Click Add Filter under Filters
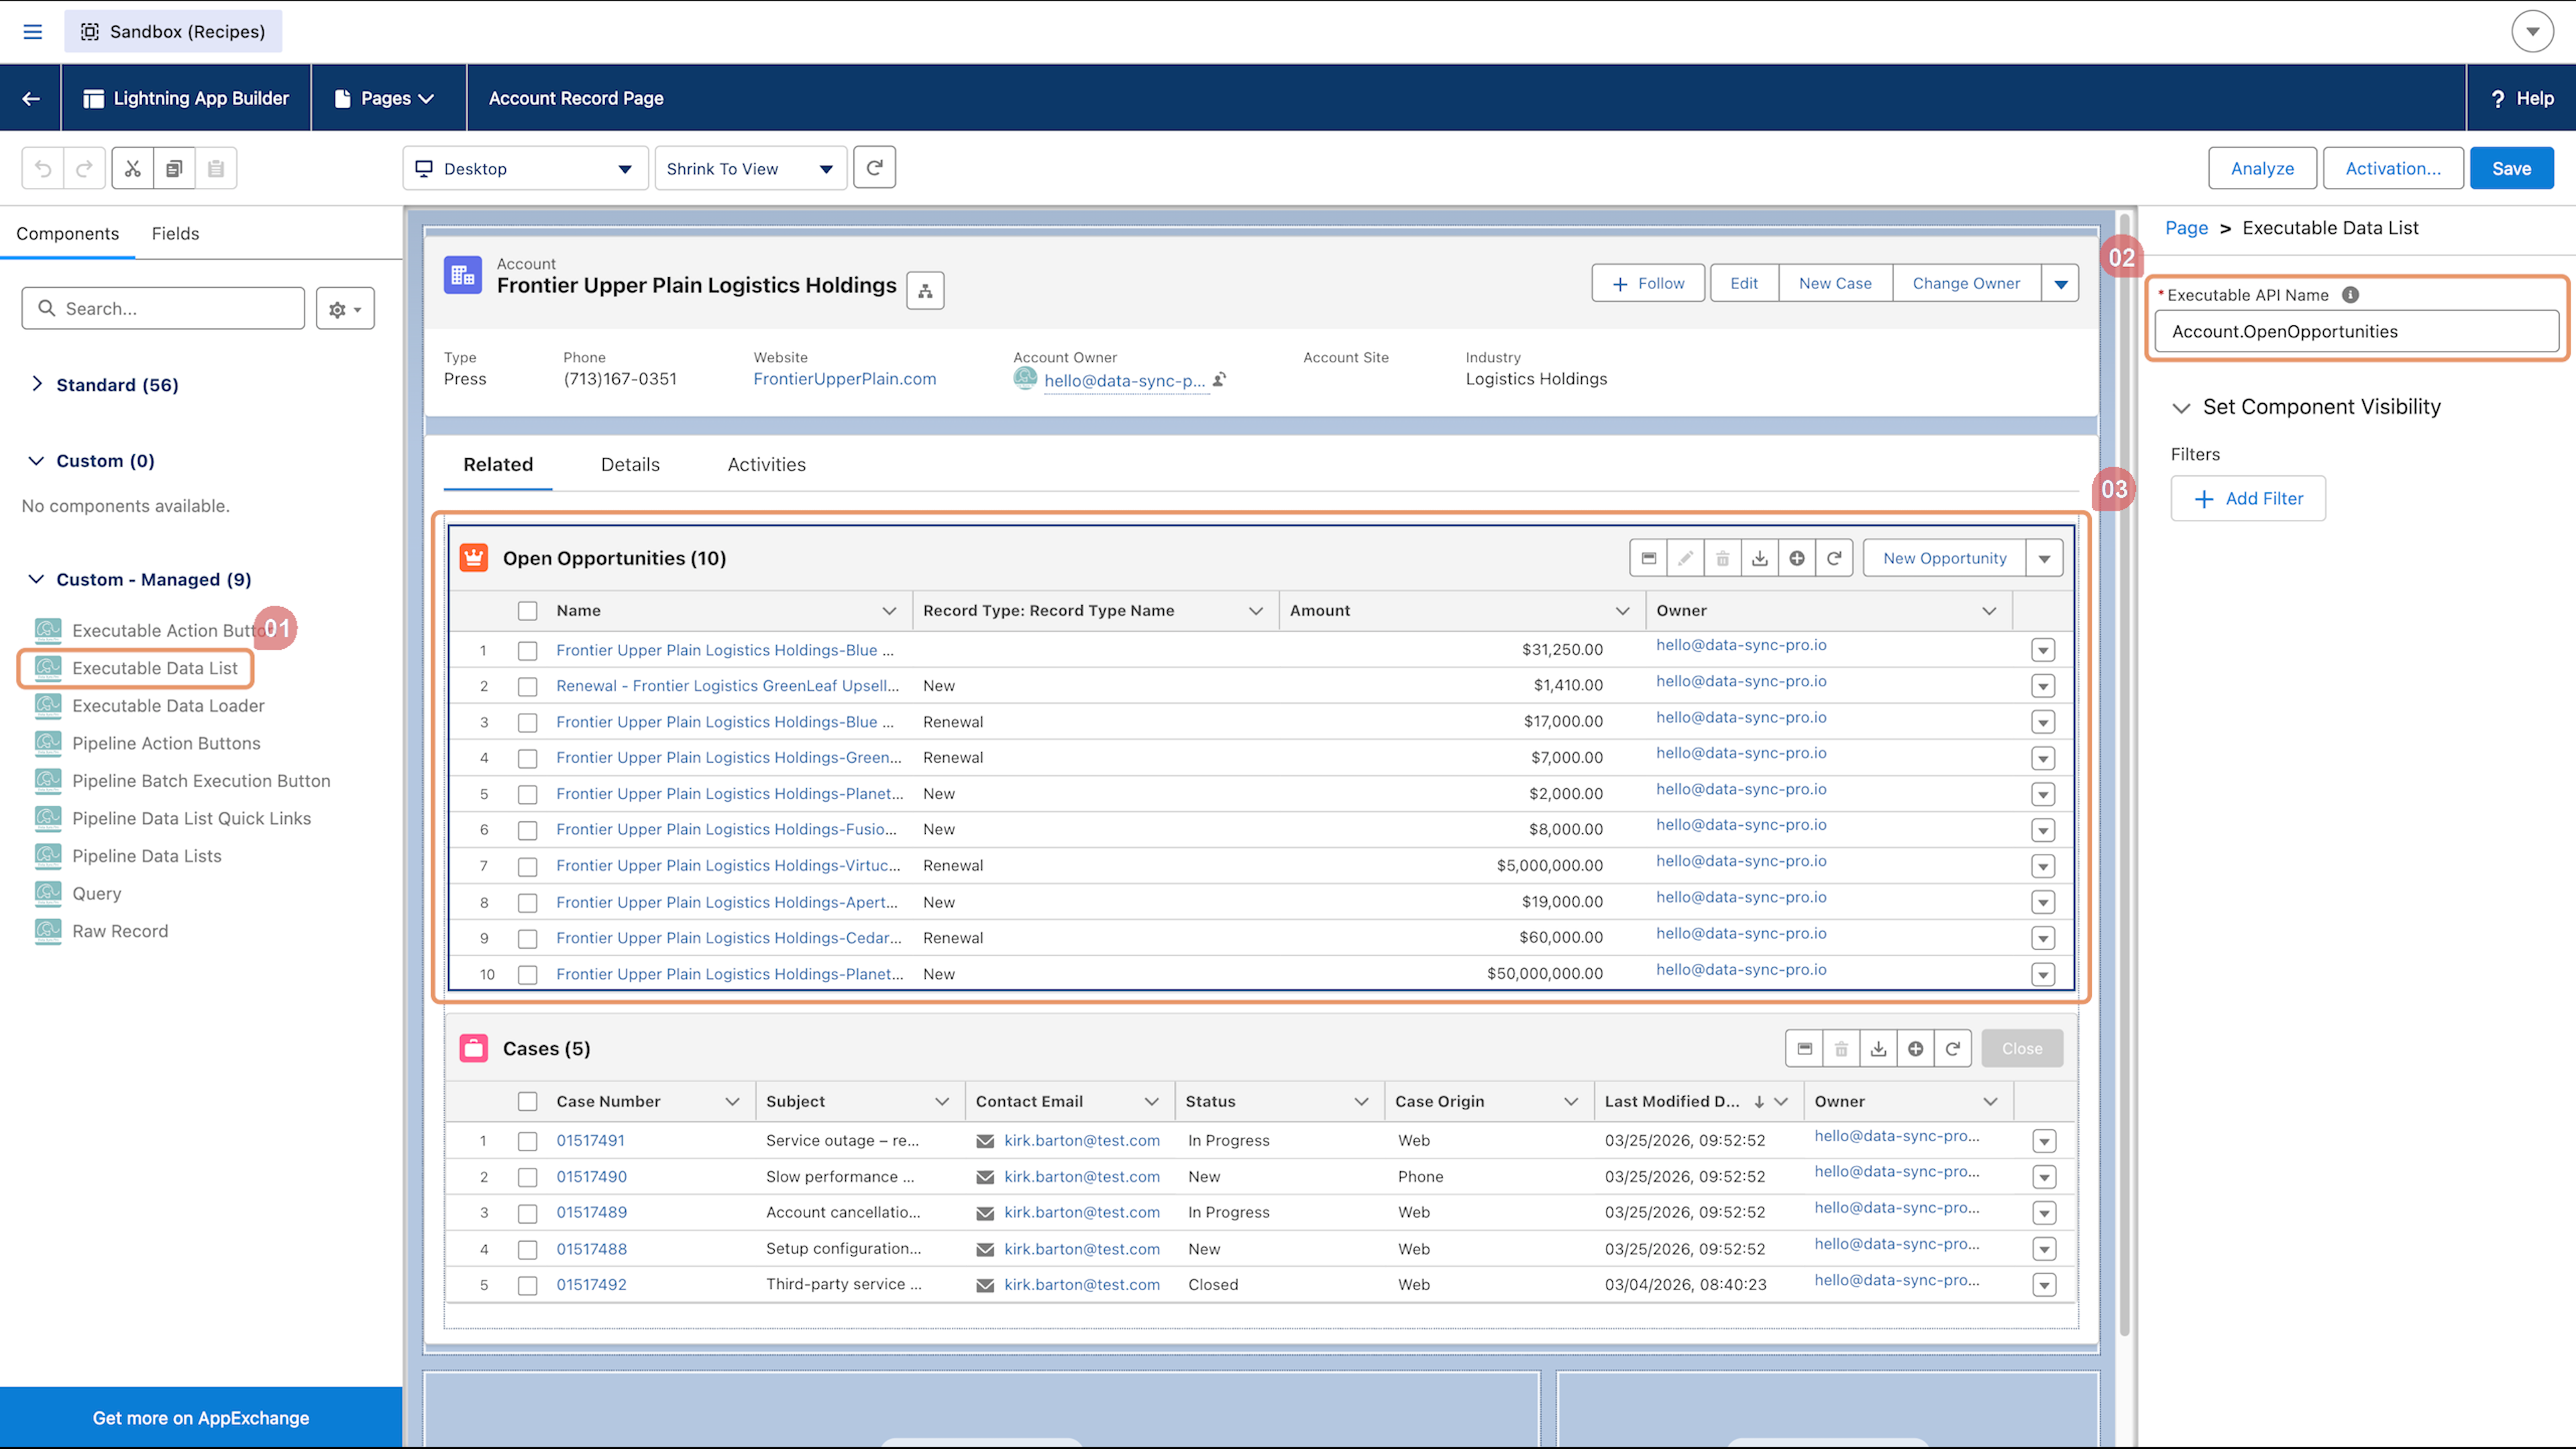 click(x=2248, y=498)
